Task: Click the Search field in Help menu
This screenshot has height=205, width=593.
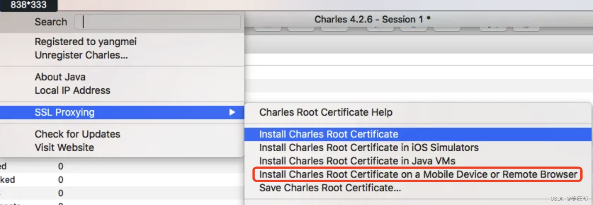Action: [x=157, y=22]
